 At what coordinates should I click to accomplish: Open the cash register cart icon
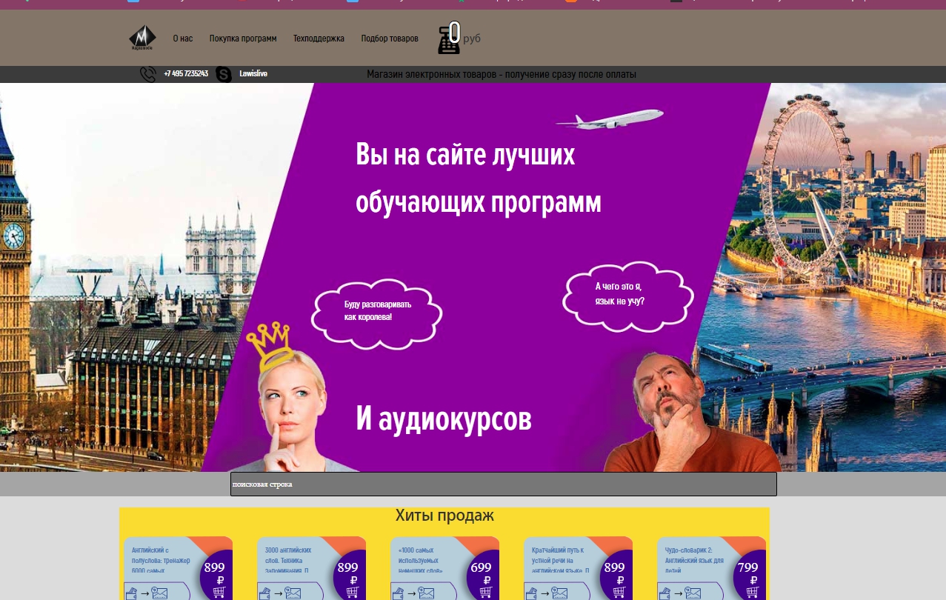tap(448, 40)
